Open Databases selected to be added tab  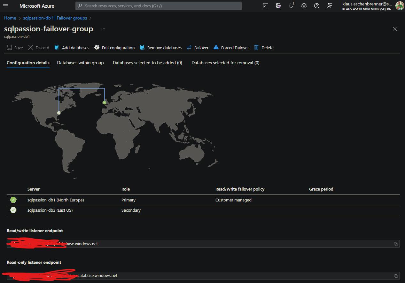pos(147,63)
